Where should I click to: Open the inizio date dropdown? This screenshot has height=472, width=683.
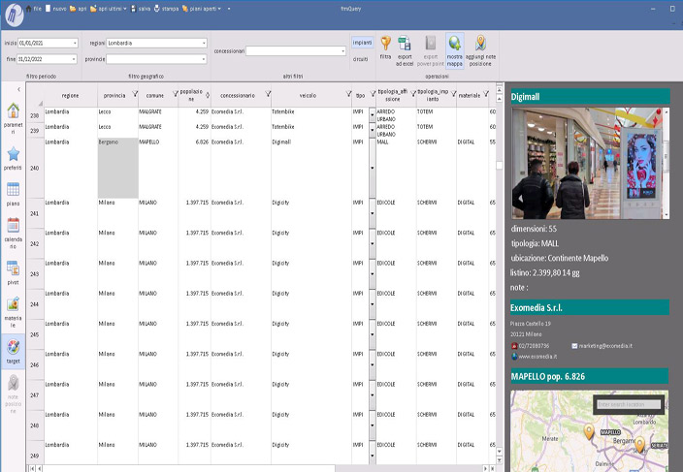click(75, 43)
